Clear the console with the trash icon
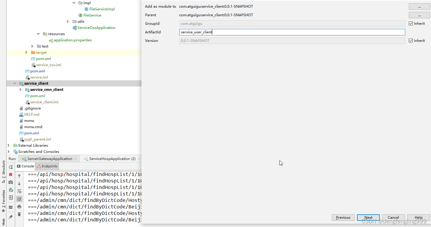The image size is (431, 227). pyautogui.click(x=19, y=214)
